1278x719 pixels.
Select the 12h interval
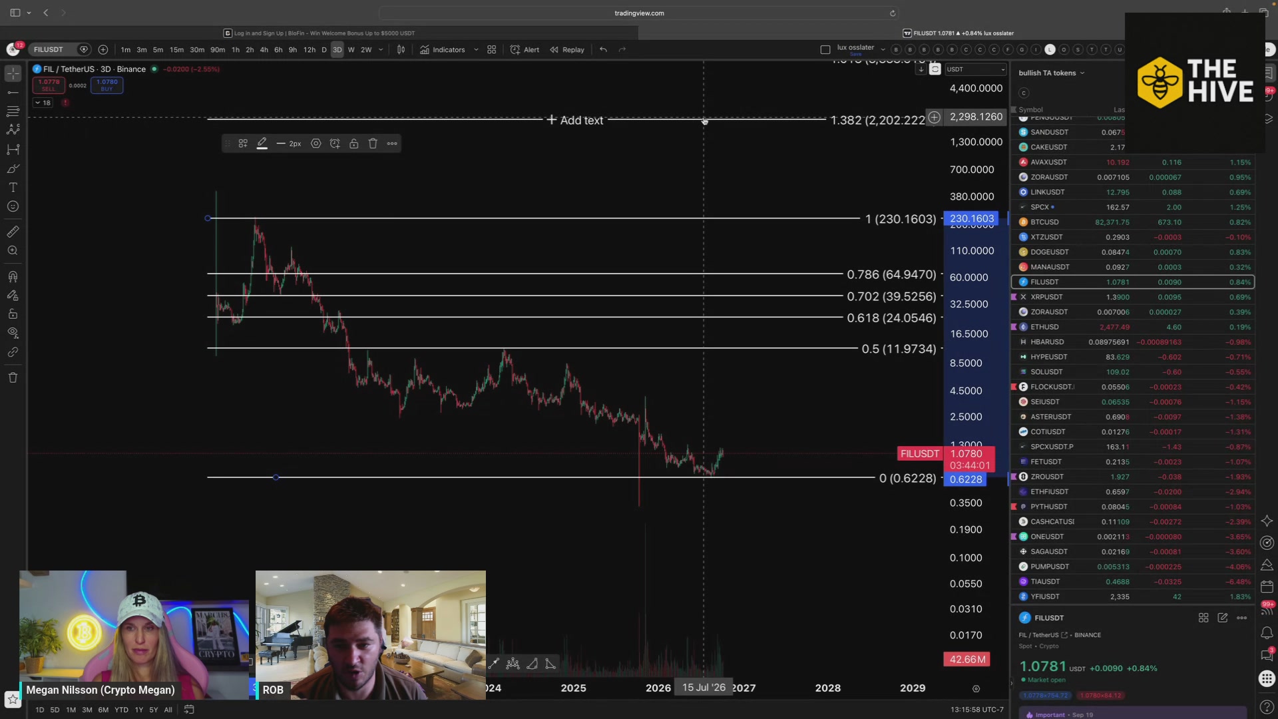pos(310,49)
